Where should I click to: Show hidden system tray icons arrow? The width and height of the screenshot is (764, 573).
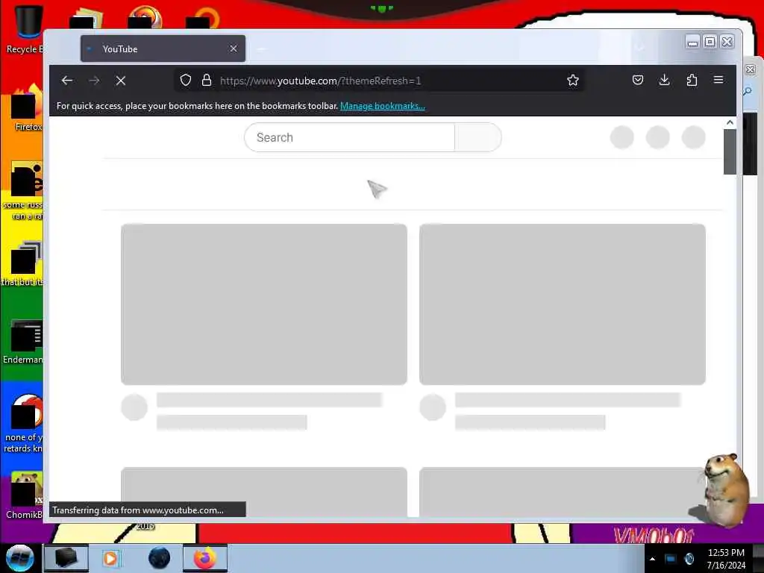pyautogui.click(x=652, y=559)
